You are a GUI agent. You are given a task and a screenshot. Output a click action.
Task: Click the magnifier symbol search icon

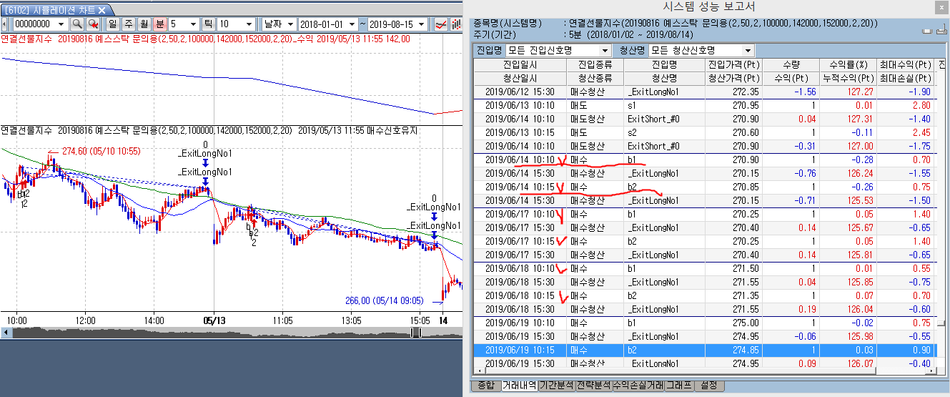77,24
